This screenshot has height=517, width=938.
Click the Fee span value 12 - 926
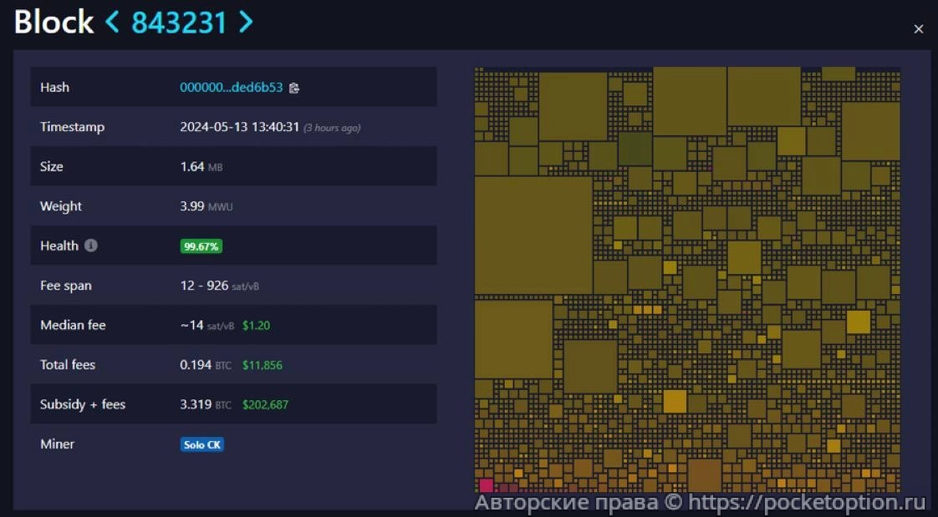(204, 286)
